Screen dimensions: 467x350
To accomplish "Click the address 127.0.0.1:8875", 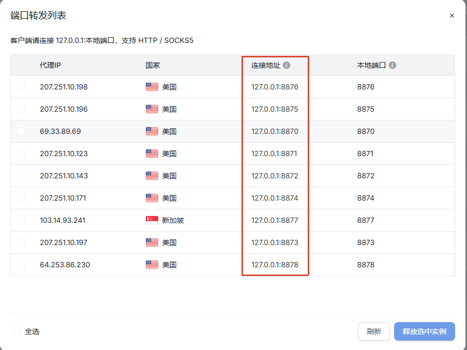I will click(x=275, y=109).
